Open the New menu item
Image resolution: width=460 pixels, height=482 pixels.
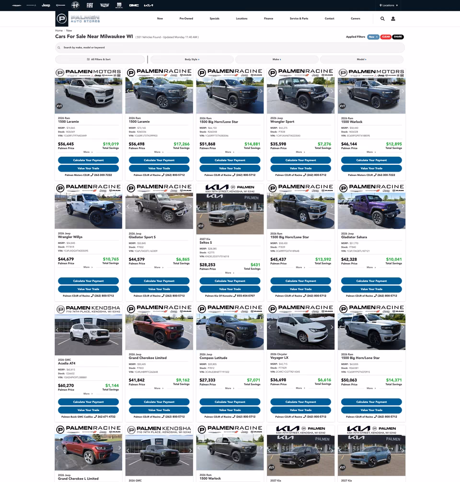tap(160, 18)
